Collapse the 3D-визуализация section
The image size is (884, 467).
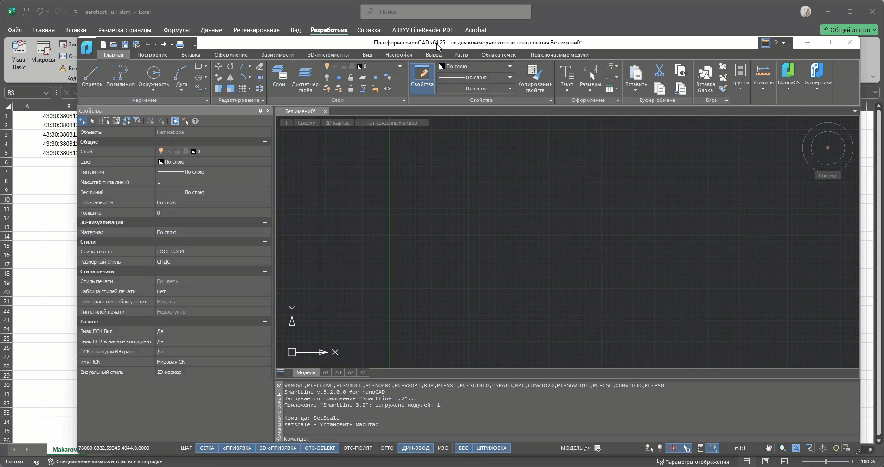(x=265, y=222)
